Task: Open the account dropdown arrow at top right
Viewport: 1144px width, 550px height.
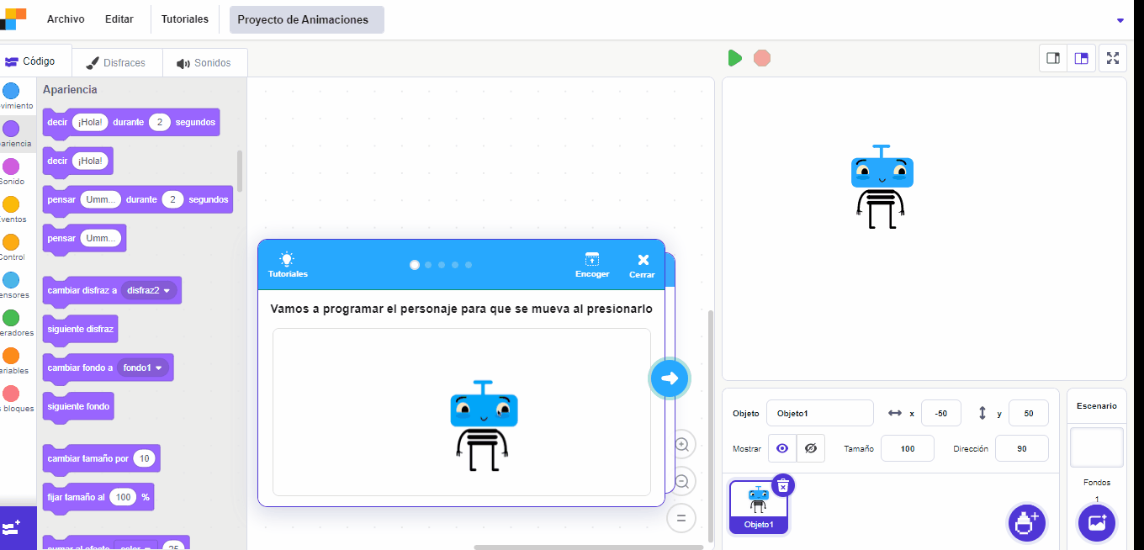Action: (x=1120, y=20)
